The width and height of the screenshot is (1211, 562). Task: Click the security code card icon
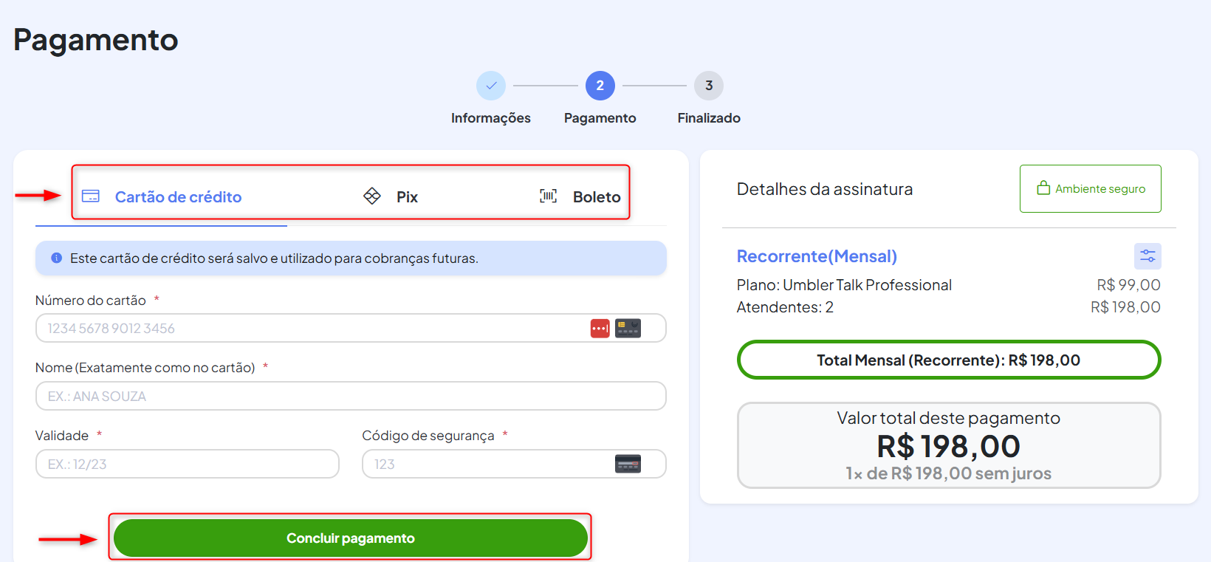click(628, 464)
